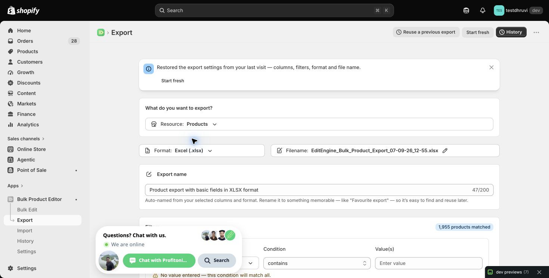
Task: Close the dev previews bar
Action: point(539,272)
